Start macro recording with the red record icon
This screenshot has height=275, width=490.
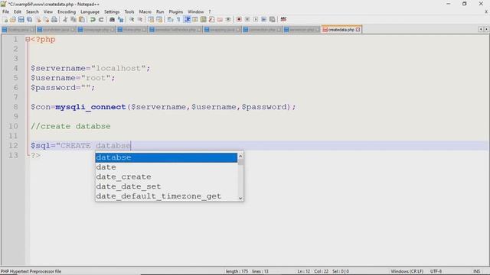point(239,20)
